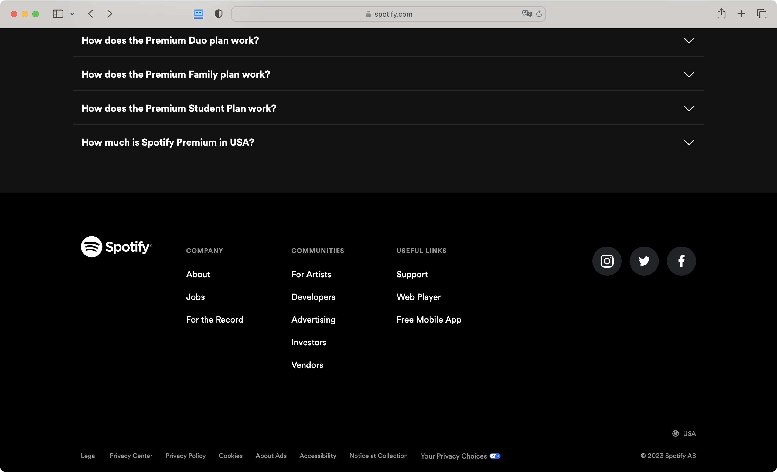Open Notice at Collection link
777x472 pixels.
(x=379, y=456)
